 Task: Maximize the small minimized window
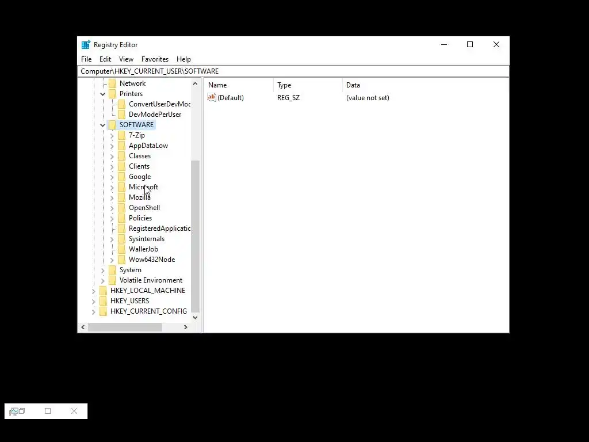[x=48, y=411]
